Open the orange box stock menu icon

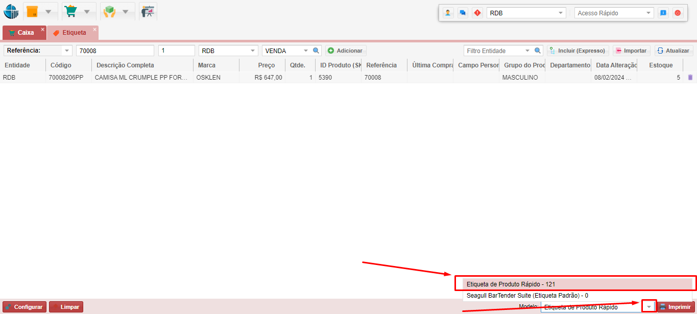pyautogui.click(x=32, y=12)
